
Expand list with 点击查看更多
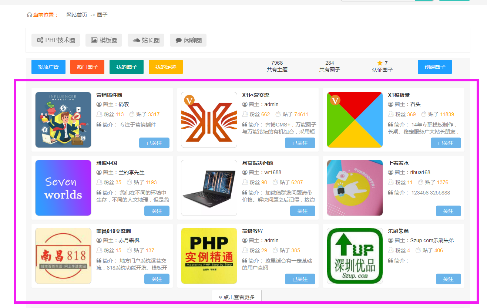point(236,297)
